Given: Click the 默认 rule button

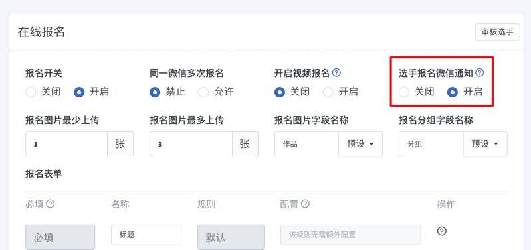Looking at the screenshot, I should [231, 237].
